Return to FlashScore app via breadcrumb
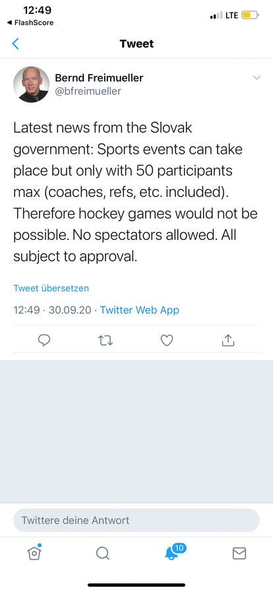Viewport: 273px width, 592px height. [30, 22]
